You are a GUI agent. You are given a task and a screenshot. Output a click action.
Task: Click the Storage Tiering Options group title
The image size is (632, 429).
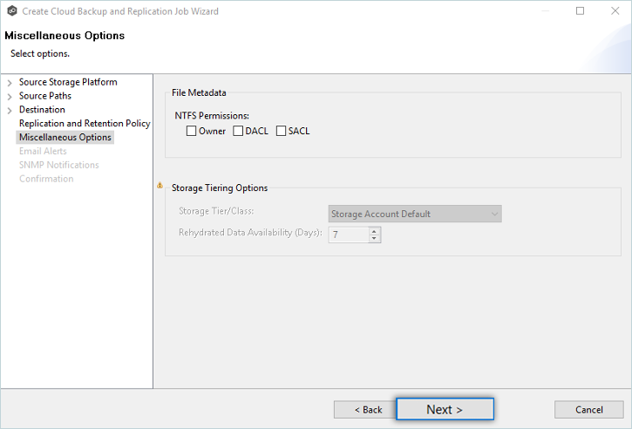[220, 187]
